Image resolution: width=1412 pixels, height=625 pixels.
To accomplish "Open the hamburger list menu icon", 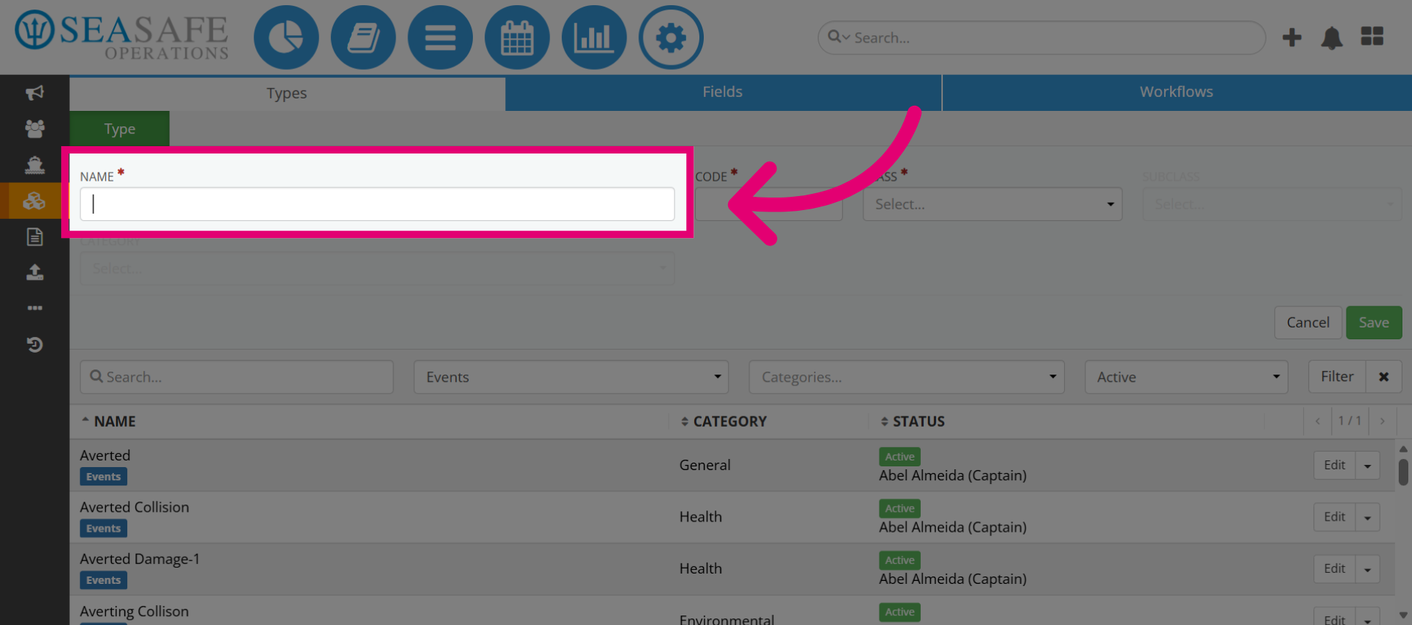I will point(440,37).
